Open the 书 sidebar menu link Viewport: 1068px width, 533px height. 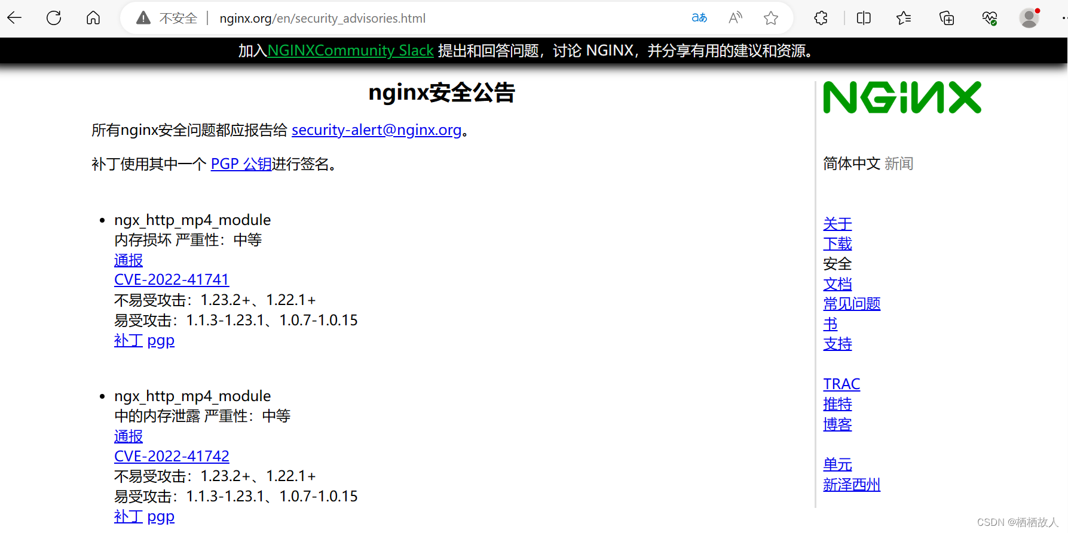830,324
